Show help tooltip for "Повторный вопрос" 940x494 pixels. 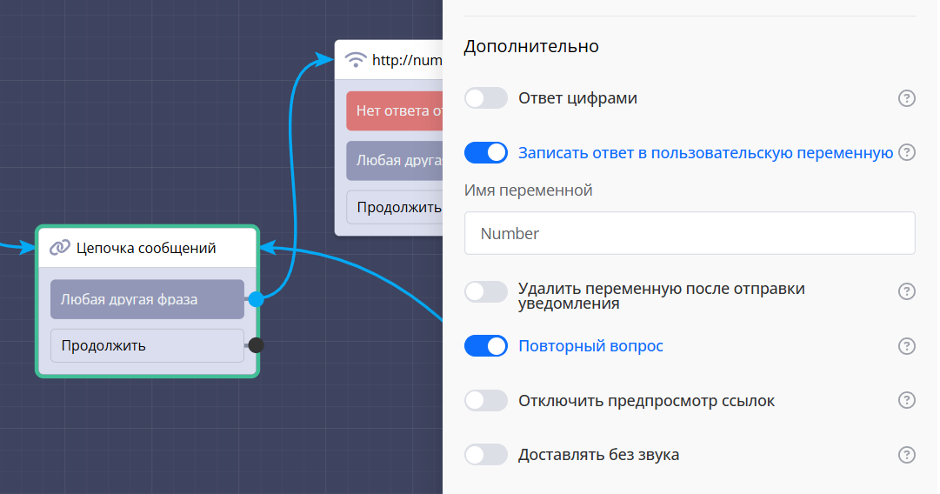pyautogui.click(x=906, y=346)
